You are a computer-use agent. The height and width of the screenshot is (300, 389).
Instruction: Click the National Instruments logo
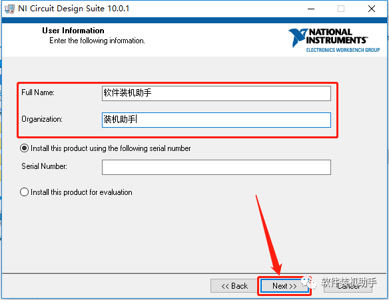pos(334,40)
